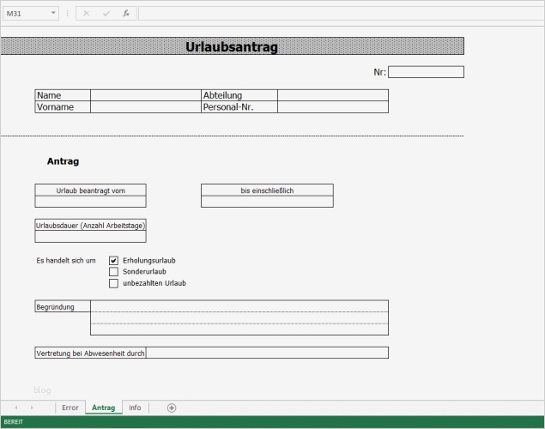
Task: Uncheck the Erholungsurlaub checkbox
Action: tap(113, 261)
